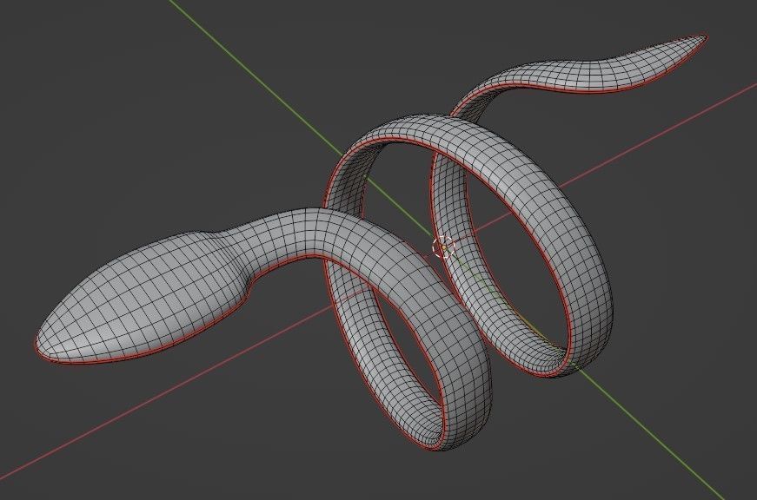
Task: Click the red axis line near the right edge
Action: pyautogui.click(x=721, y=95)
